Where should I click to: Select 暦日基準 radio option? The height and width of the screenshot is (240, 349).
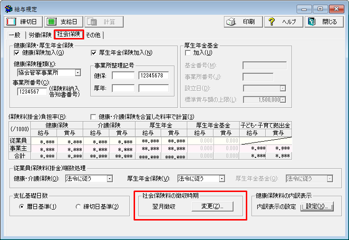click(21, 207)
